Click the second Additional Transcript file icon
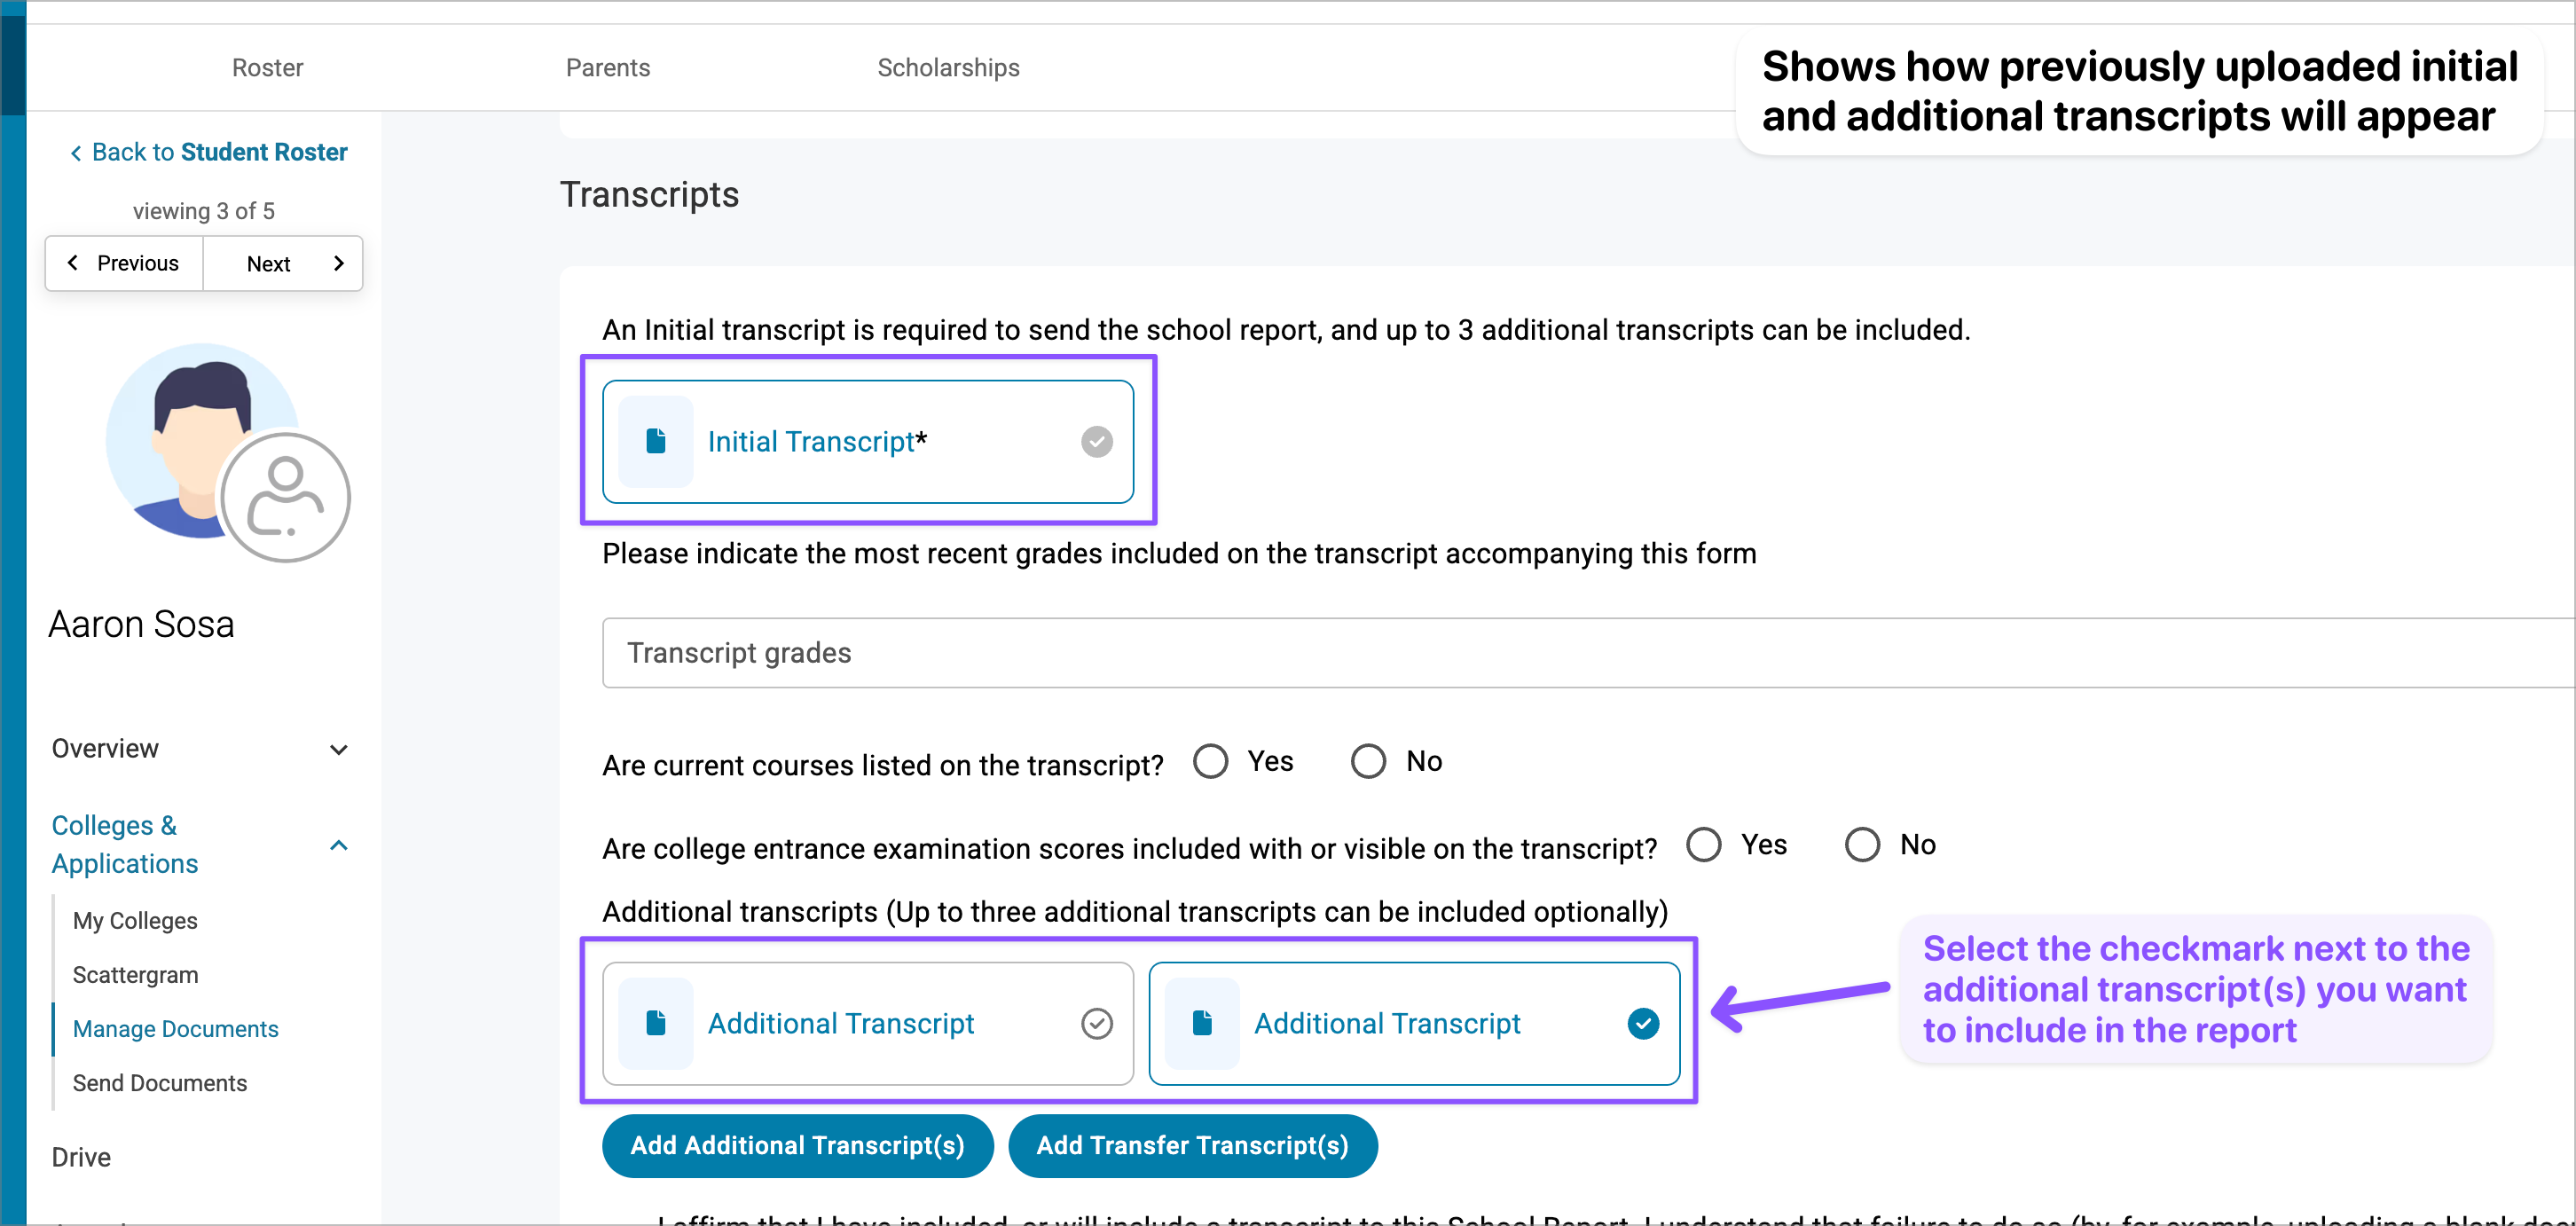Viewport: 2576px width, 1226px height. (1202, 1023)
